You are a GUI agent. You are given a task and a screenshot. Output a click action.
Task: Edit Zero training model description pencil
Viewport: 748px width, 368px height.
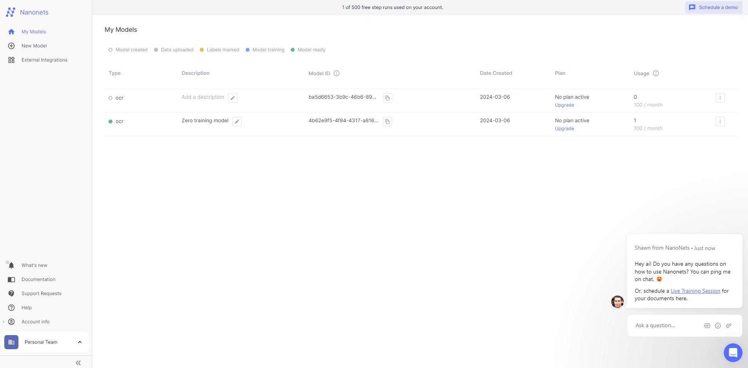point(237,121)
